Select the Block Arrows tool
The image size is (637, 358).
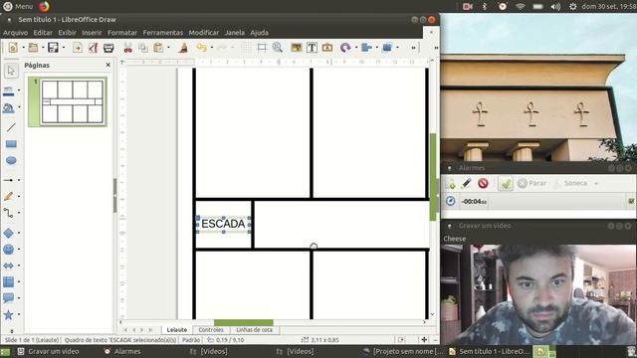tap(9, 266)
